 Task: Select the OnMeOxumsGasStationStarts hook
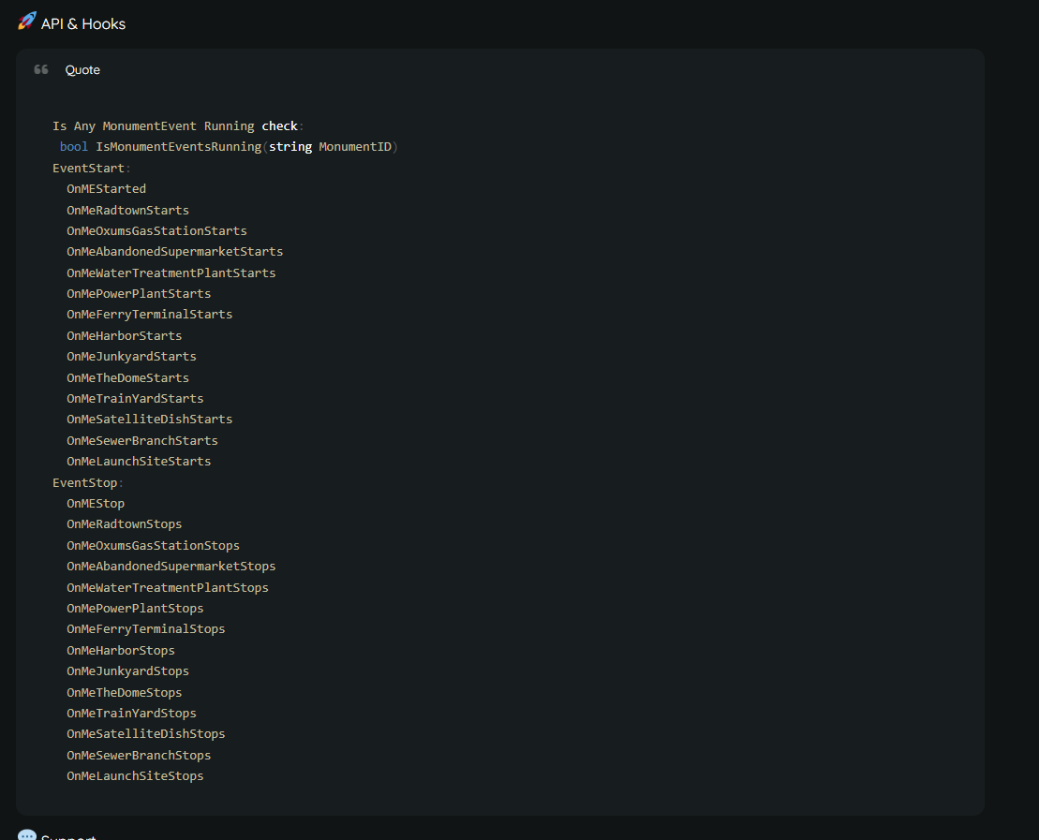[x=156, y=230]
